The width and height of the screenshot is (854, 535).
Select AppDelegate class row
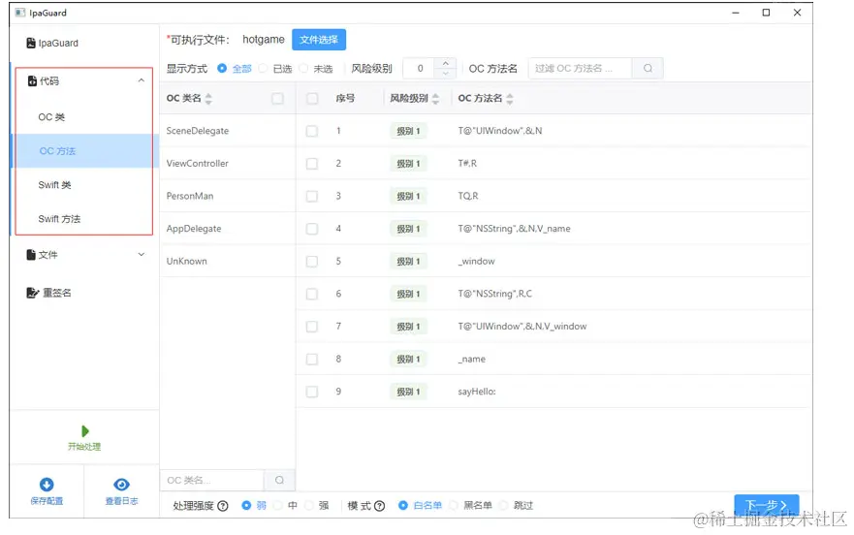point(228,229)
